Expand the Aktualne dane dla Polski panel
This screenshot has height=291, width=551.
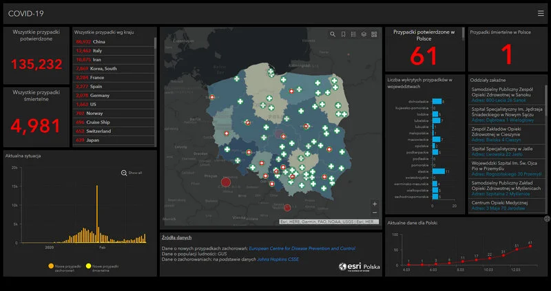(546, 219)
